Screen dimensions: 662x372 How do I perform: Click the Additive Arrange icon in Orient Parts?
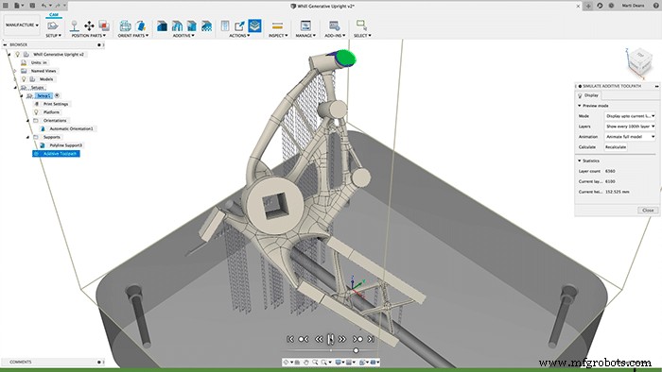click(x=125, y=25)
